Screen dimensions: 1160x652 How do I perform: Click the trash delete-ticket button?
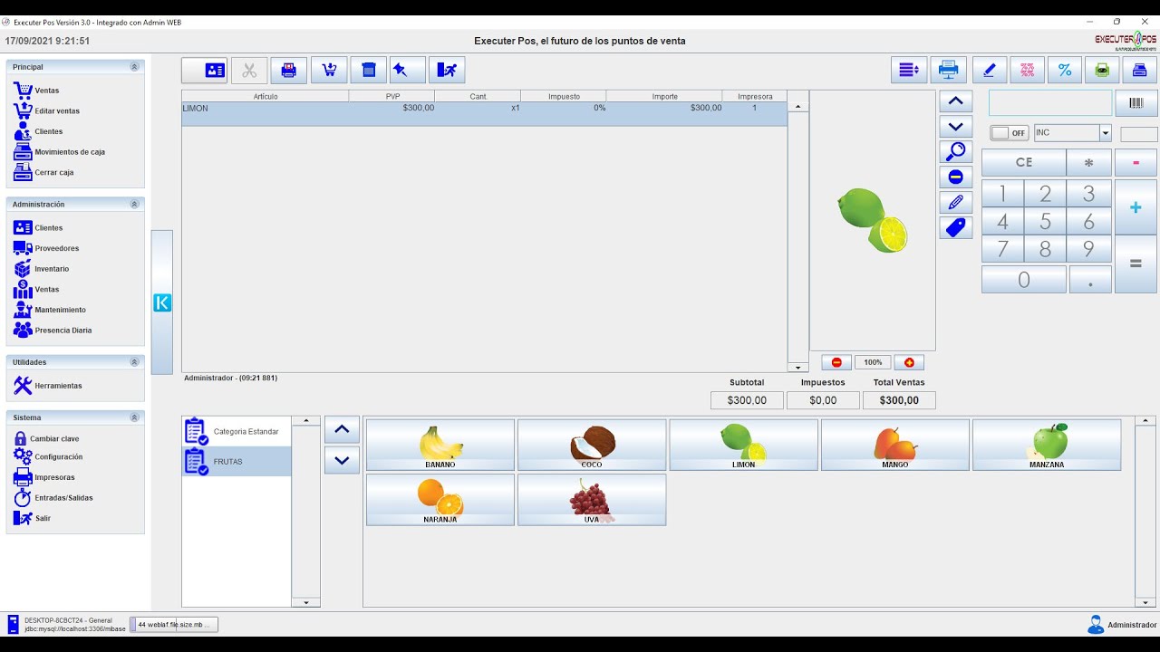click(x=368, y=70)
